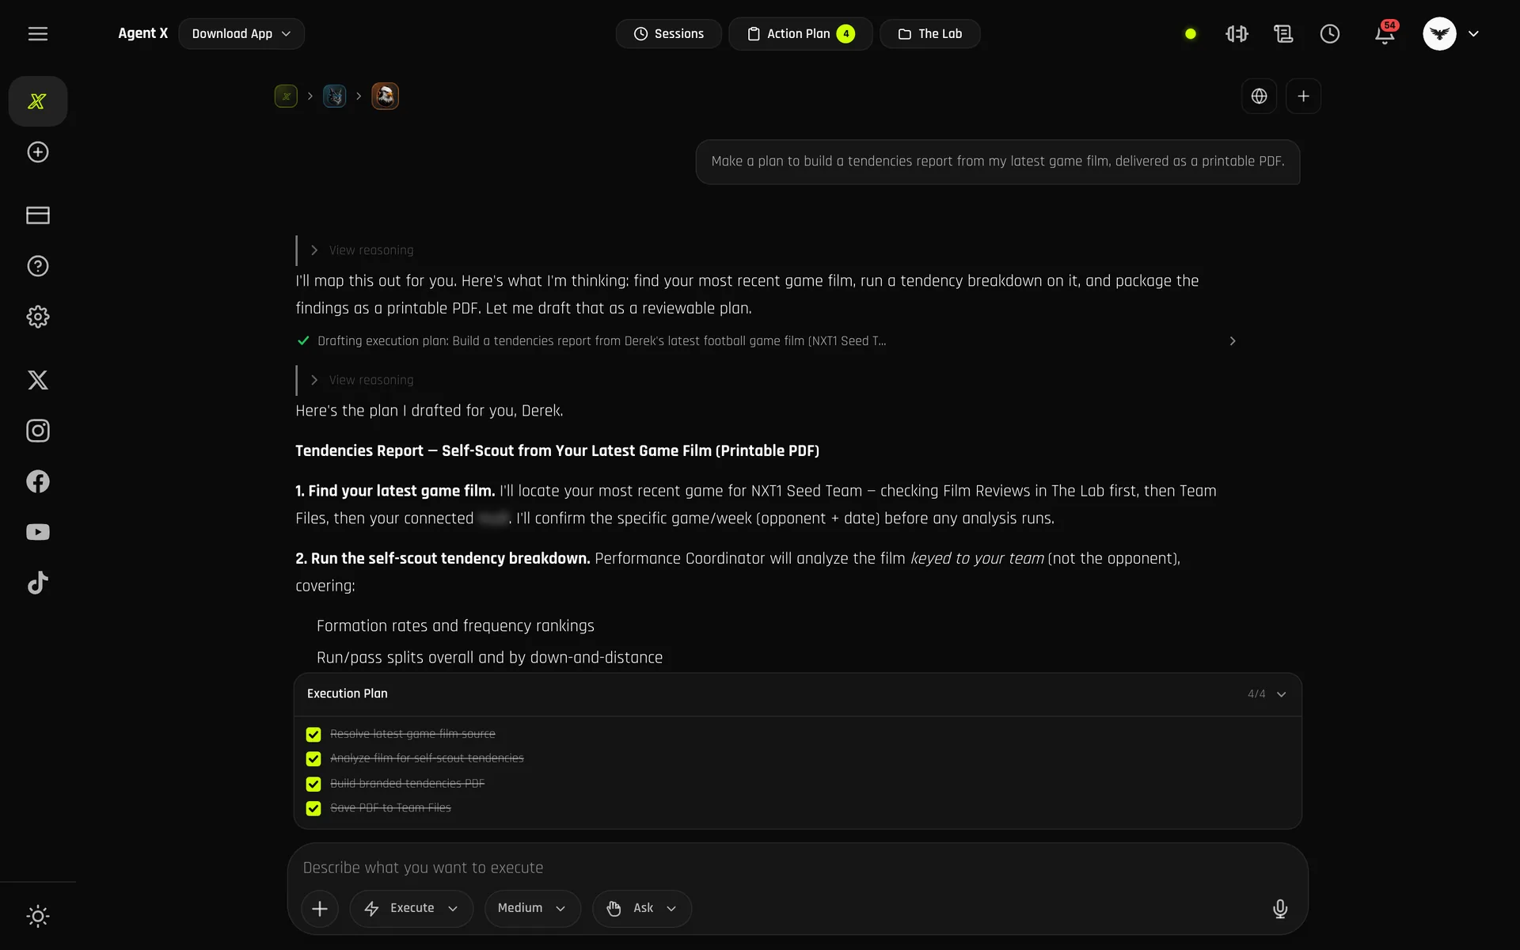
Task: Open the scroll document icon in header
Action: tap(1283, 33)
